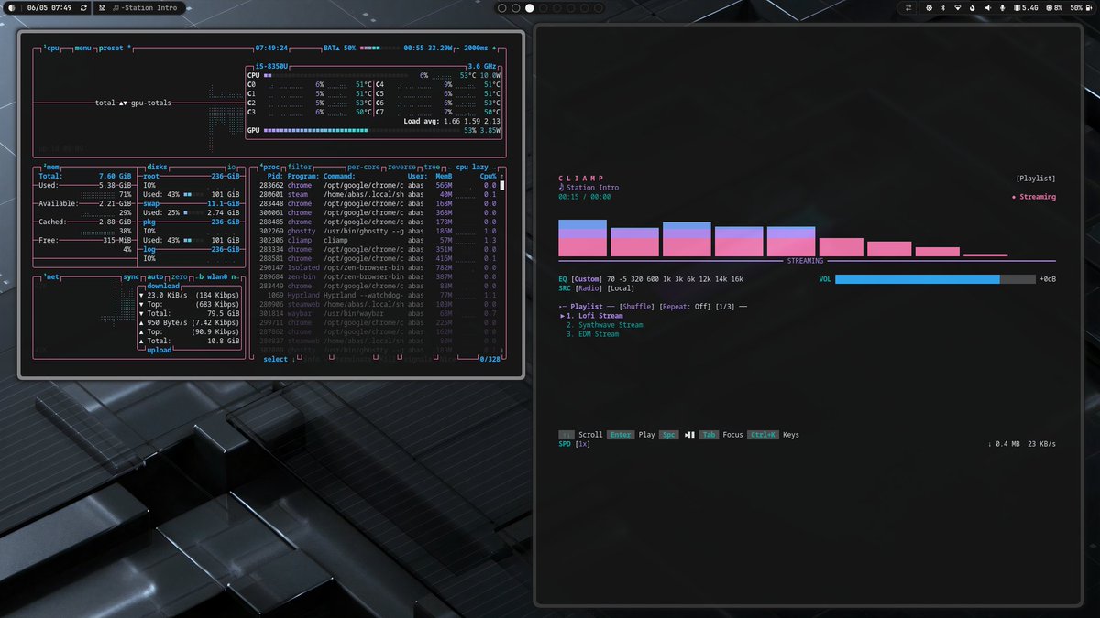This screenshot has height=618, width=1100.
Task: Open the proc filter field
Action: pos(300,167)
